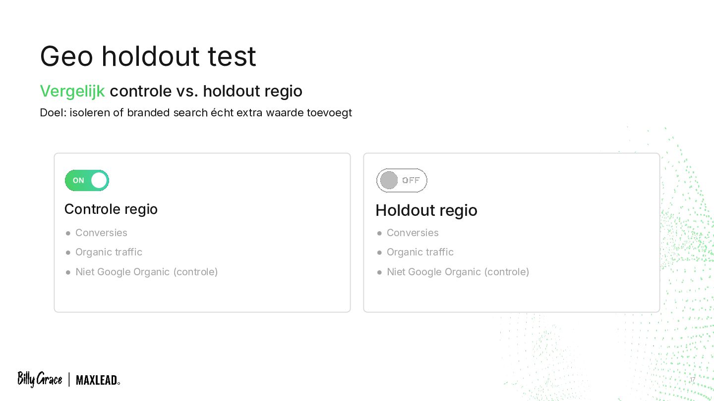Click the MAXLEAD logo

(x=98, y=380)
